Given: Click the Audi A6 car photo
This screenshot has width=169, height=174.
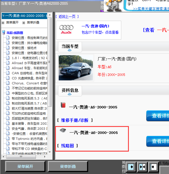Looking at the screenshot, I should tap(76, 68).
